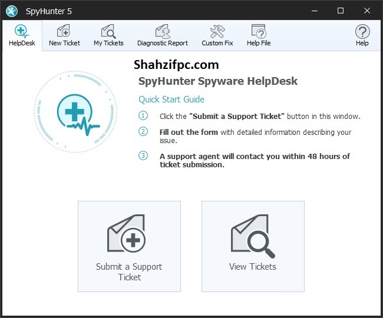383x318 pixels.
Task: Click the Shahzifpc.com watermark text
Action: pyautogui.click(x=176, y=65)
